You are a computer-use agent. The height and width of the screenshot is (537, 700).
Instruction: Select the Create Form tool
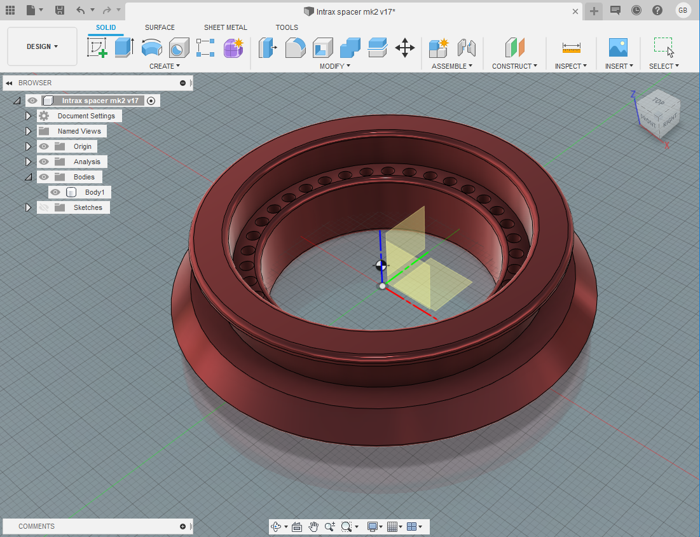233,47
